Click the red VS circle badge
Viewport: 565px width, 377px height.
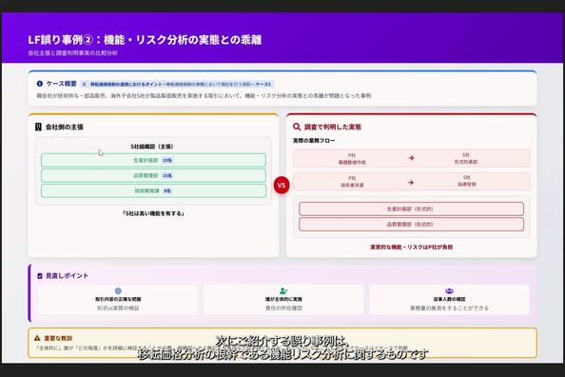click(x=282, y=185)
